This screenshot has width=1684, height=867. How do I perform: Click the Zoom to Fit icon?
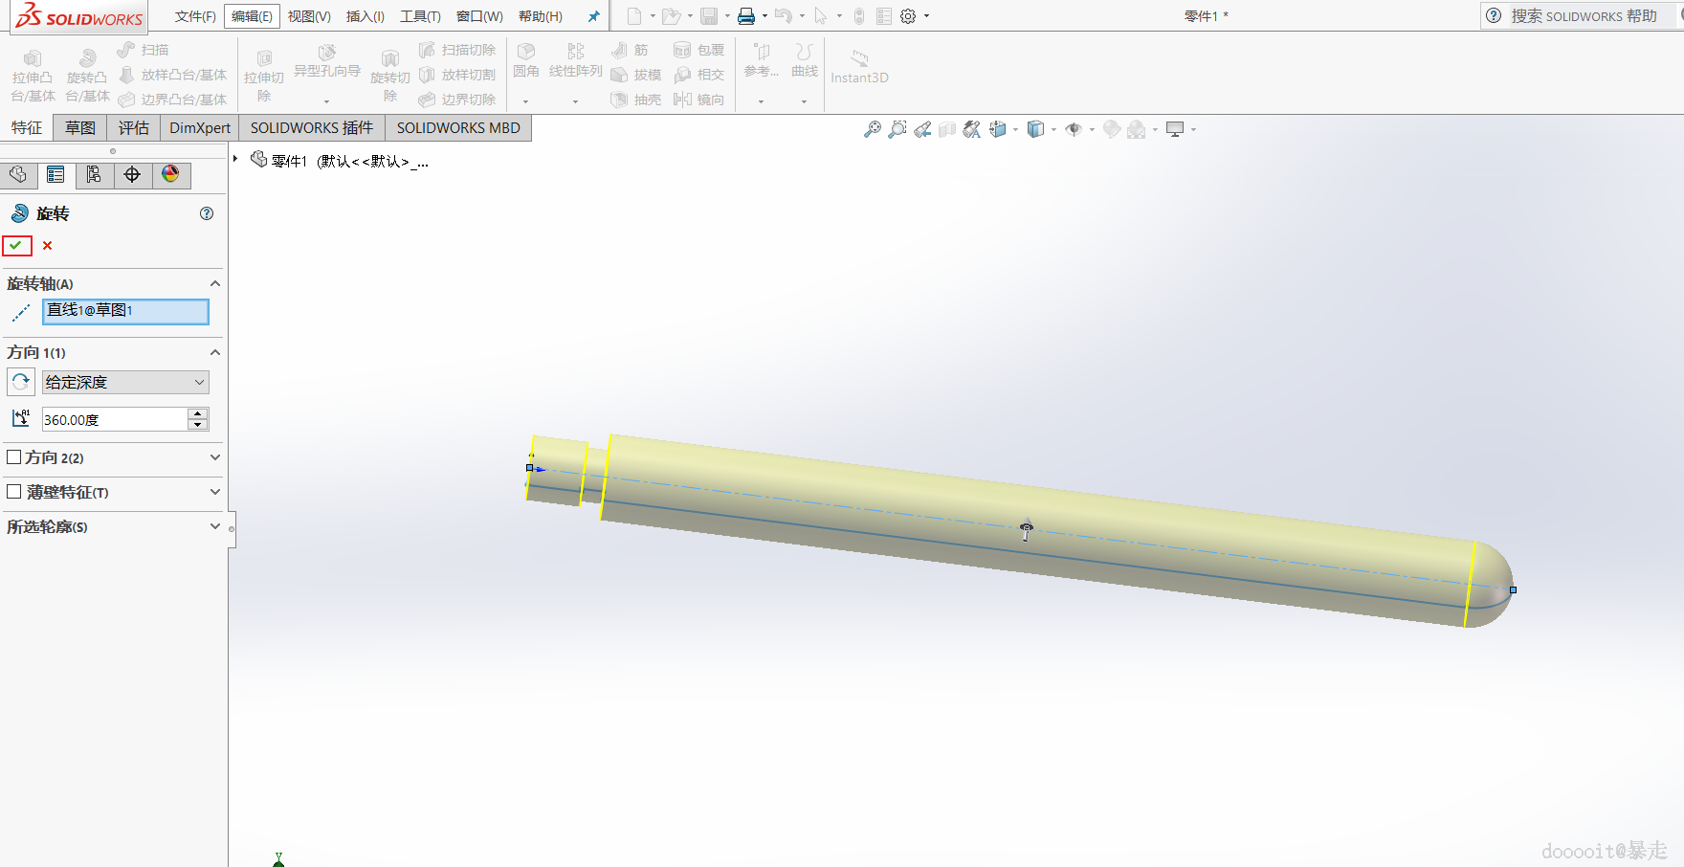pos(872,129)
